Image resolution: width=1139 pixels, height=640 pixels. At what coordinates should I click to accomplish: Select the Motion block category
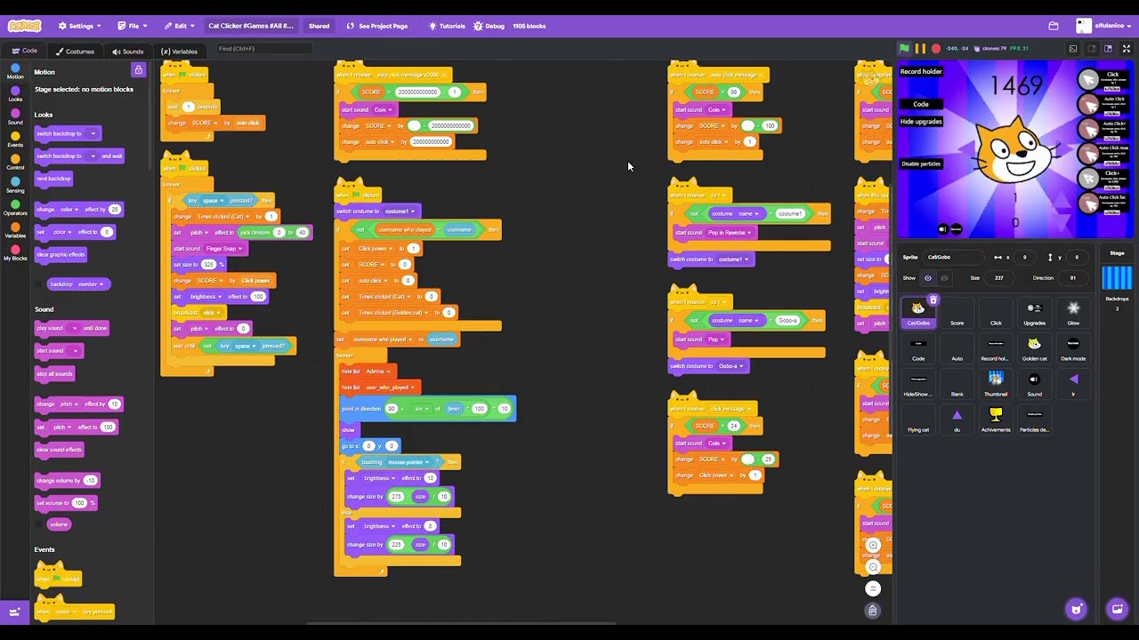click(15, 71)
